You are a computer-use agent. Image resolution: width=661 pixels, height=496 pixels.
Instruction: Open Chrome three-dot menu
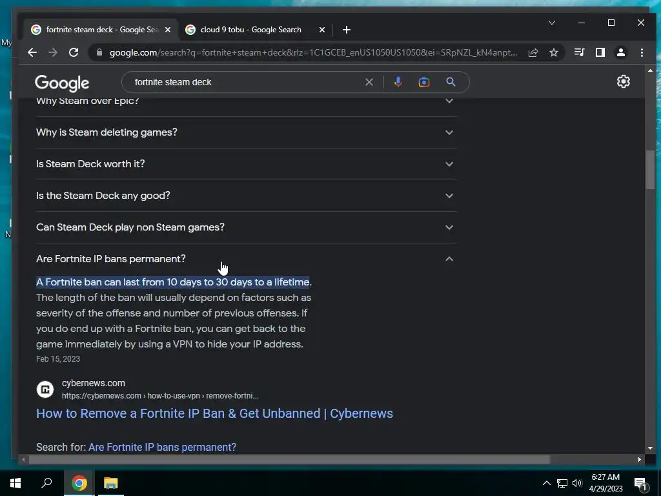click(x=642, y=52)
